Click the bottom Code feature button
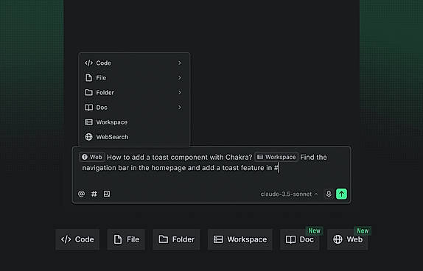This screenshot has height=271, width=423. (x=77, y=239)
